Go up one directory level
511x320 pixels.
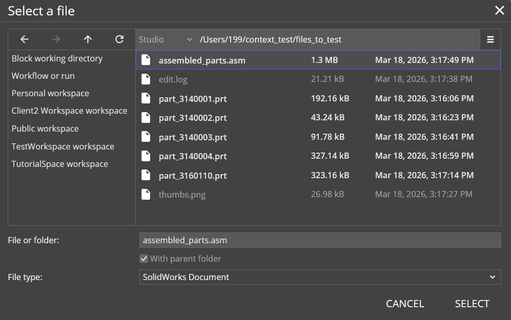coord(88,39)
